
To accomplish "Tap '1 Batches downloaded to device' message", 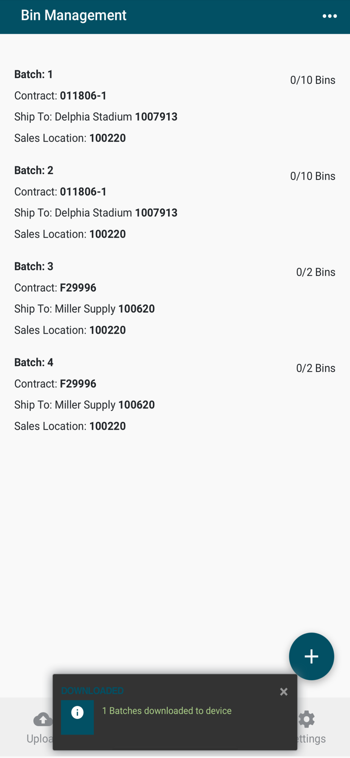I will (x=167, y=711).
